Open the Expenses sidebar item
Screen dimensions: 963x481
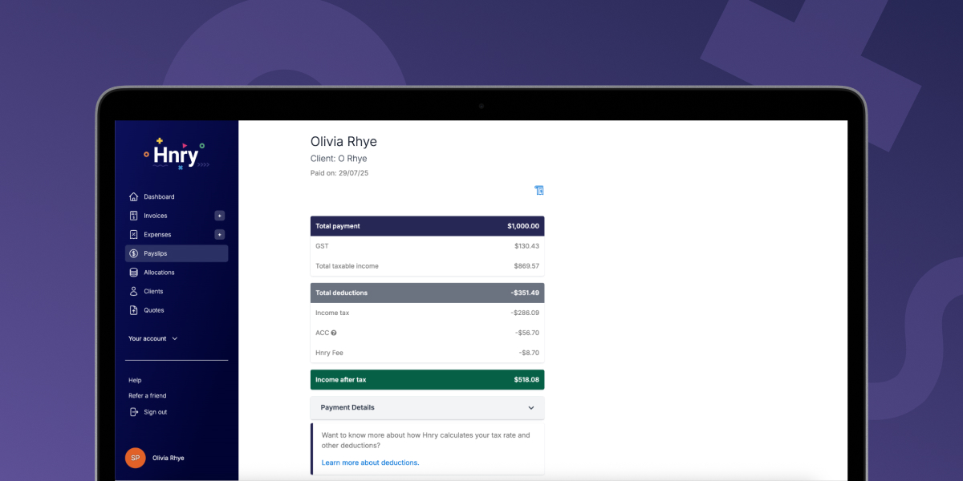(159, 234)
